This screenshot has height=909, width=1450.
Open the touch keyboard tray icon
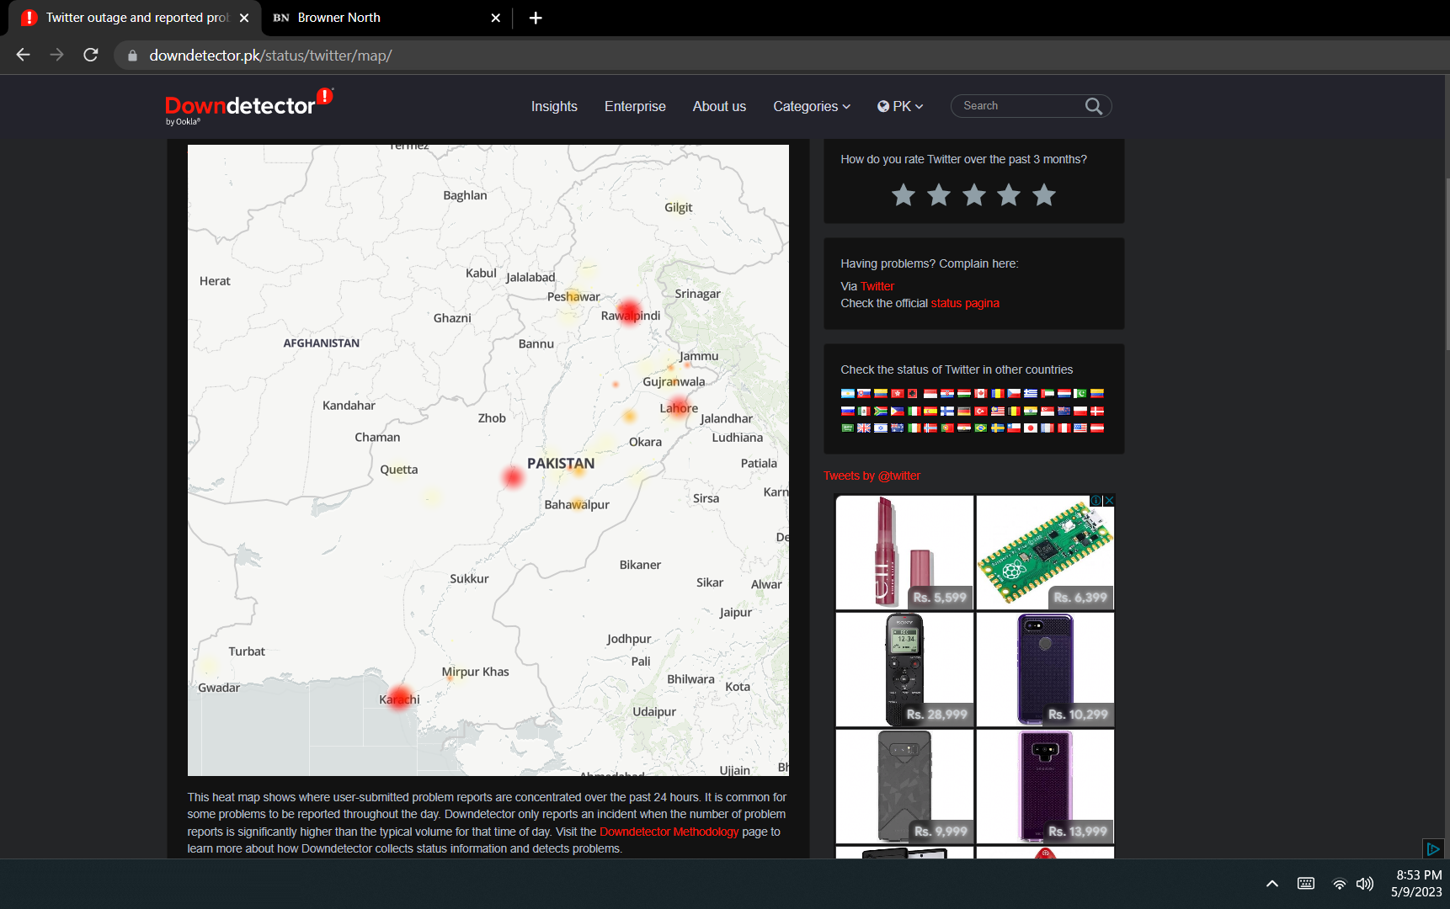[x=1306, y=884]
